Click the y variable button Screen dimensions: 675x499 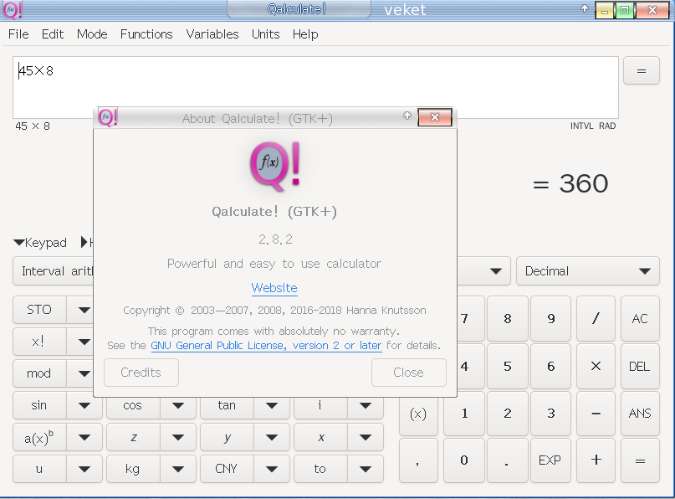(227, 437)
